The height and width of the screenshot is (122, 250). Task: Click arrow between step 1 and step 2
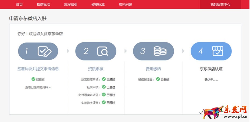(x=68, y=51)
